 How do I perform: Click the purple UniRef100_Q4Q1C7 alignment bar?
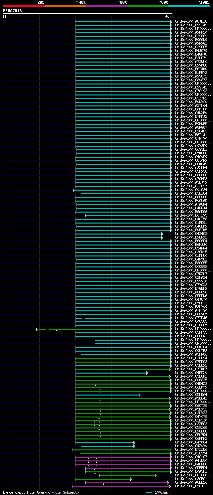click(123, 457)
